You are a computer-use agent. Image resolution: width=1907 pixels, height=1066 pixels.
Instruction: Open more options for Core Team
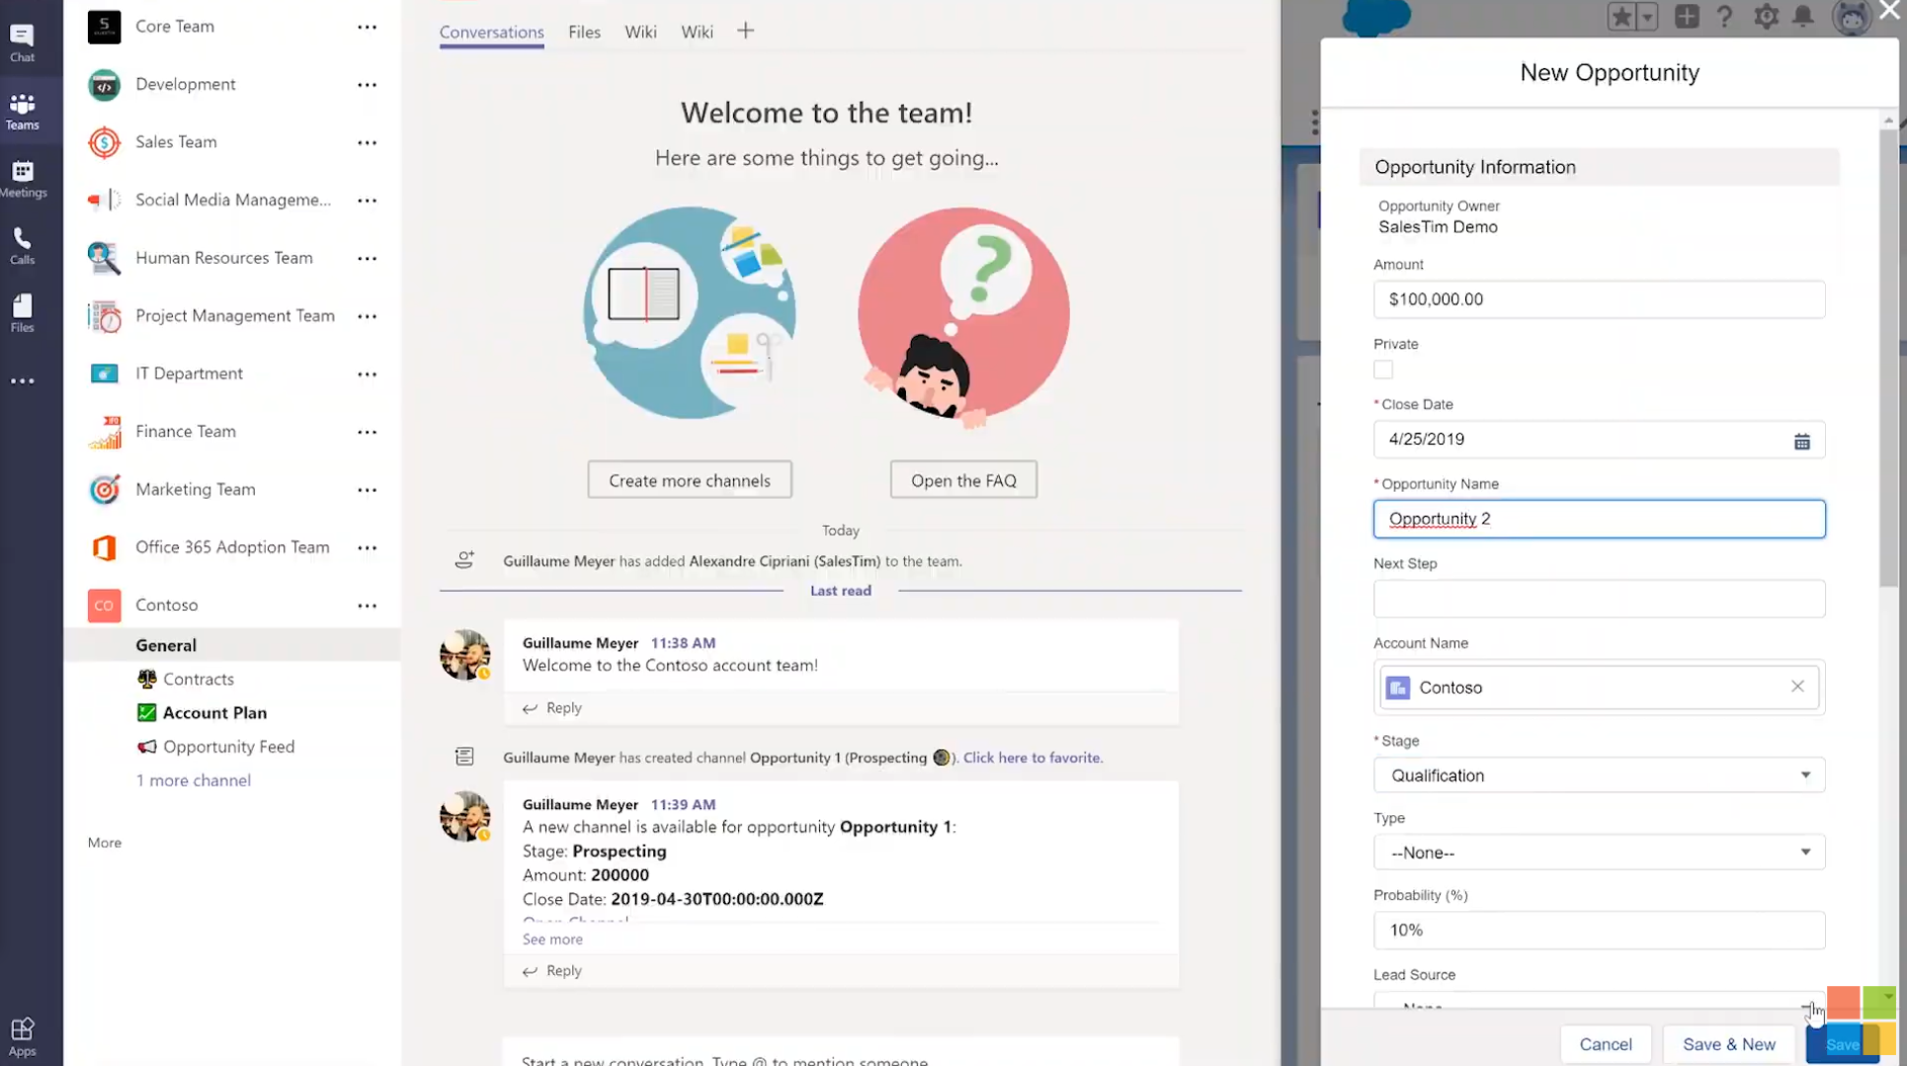coord(367,27)
